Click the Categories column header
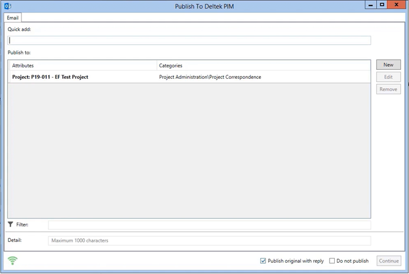409x274 pixels. coord(264,66)
